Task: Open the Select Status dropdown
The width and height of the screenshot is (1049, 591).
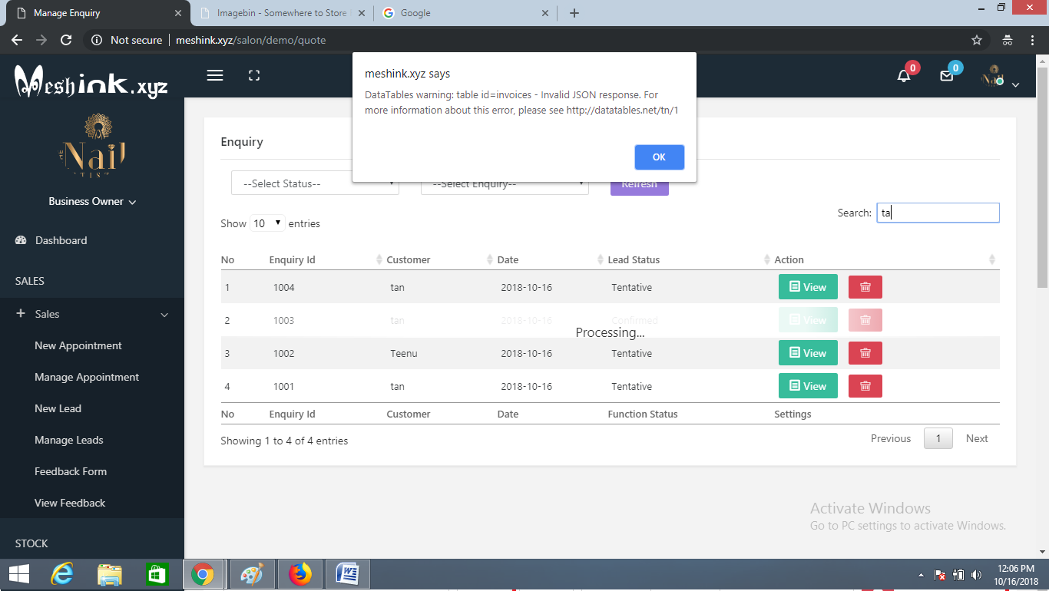Action: tap(315, 184)
